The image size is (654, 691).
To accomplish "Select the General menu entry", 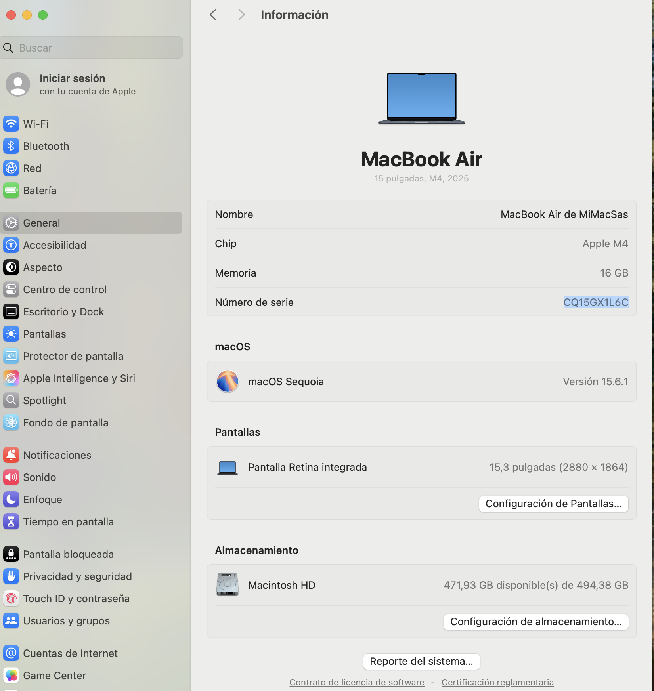I will [42, 223].
